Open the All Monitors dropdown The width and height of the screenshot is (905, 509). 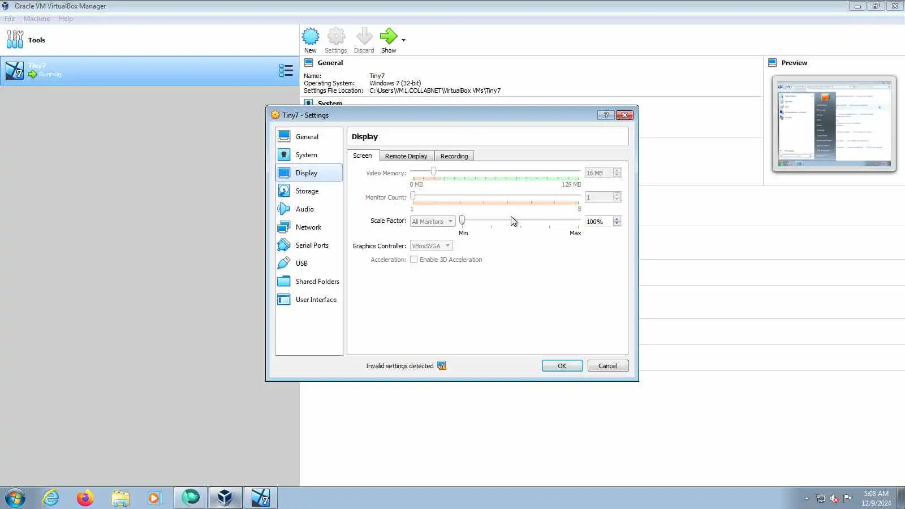[x=433, y=222]
